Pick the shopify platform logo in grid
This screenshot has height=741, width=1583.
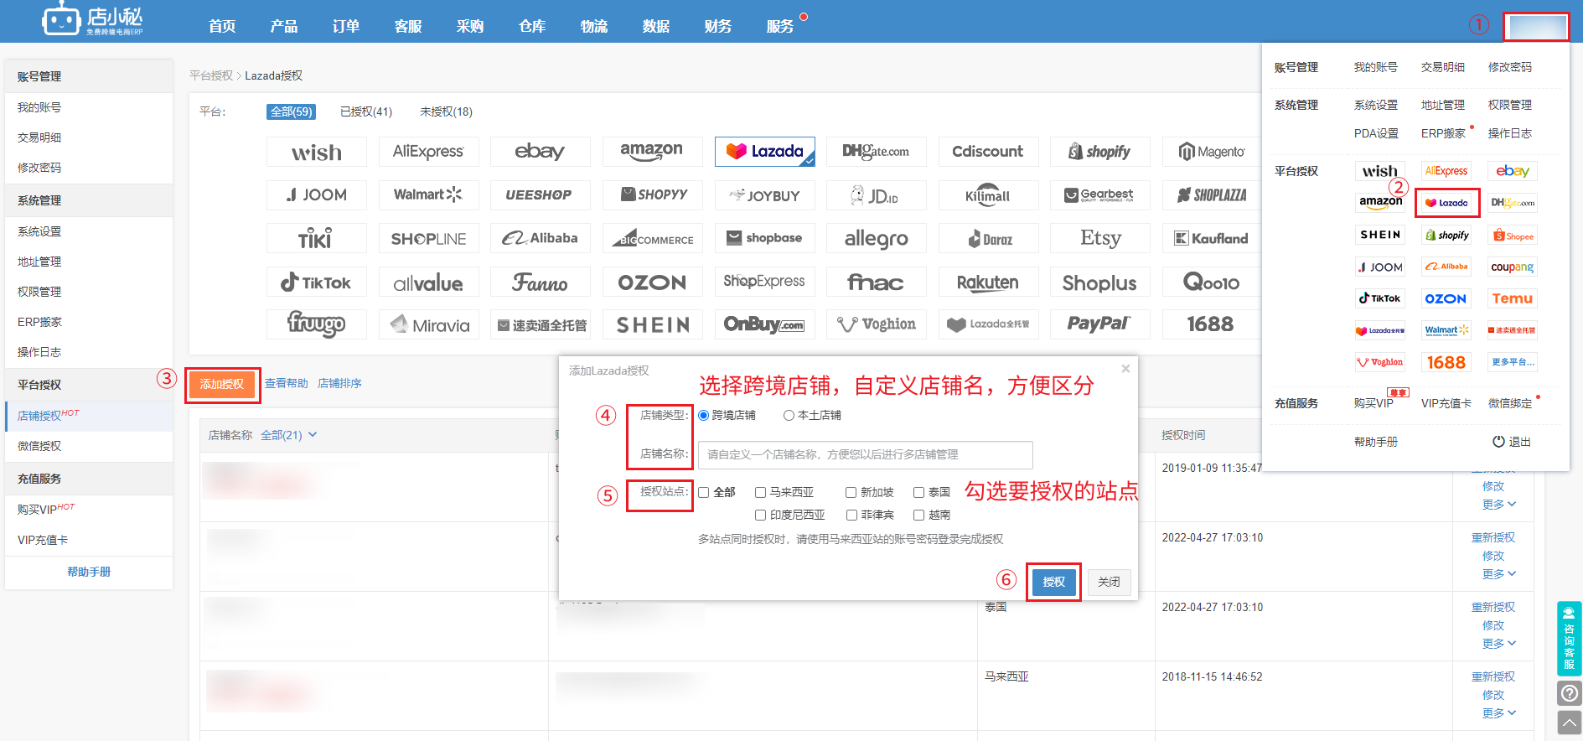[1099, 152]
